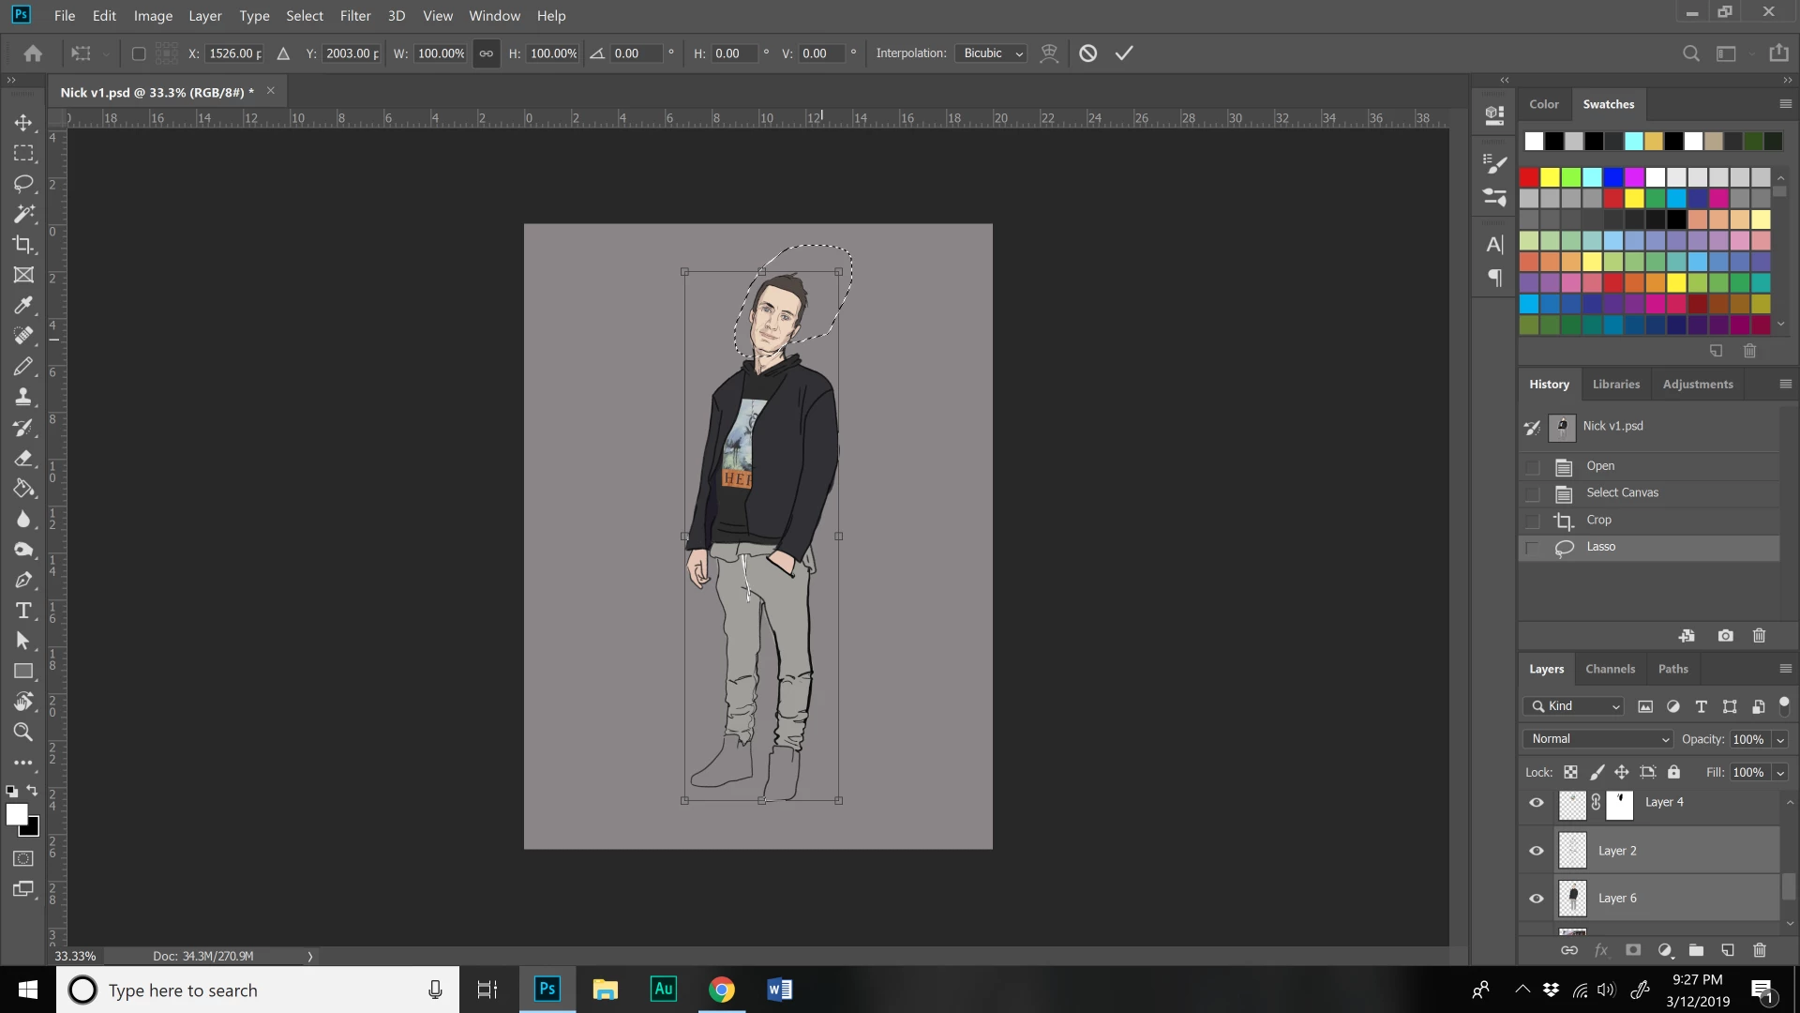Open the Filter menu
The image size is (1800, 1013).
(354, 16)
